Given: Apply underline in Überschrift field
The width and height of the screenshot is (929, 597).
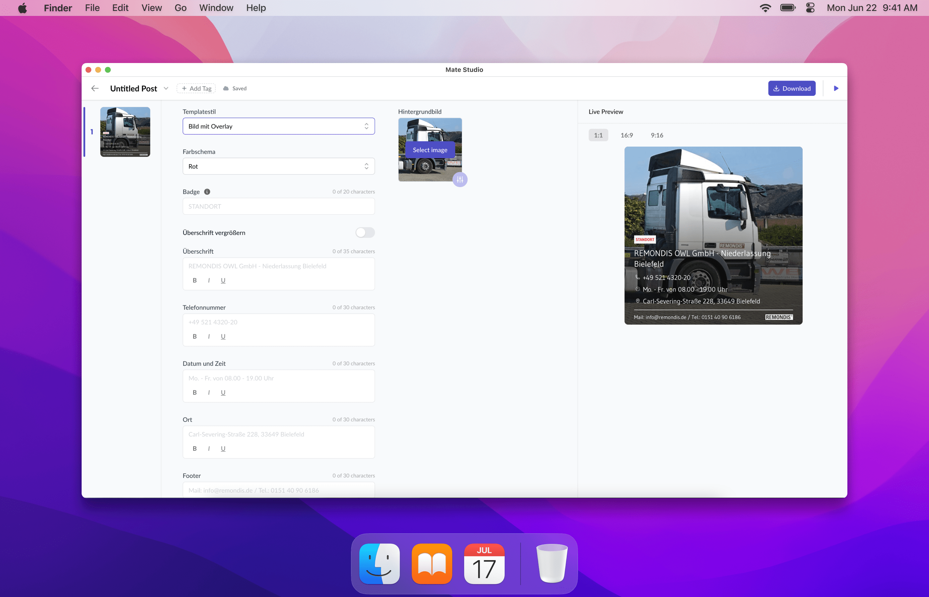Looking at the screenshot, I should (223, 280).
